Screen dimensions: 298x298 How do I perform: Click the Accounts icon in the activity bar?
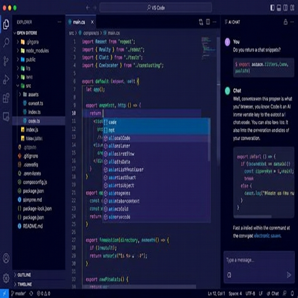pyautogui.click(x=6, y=258)
